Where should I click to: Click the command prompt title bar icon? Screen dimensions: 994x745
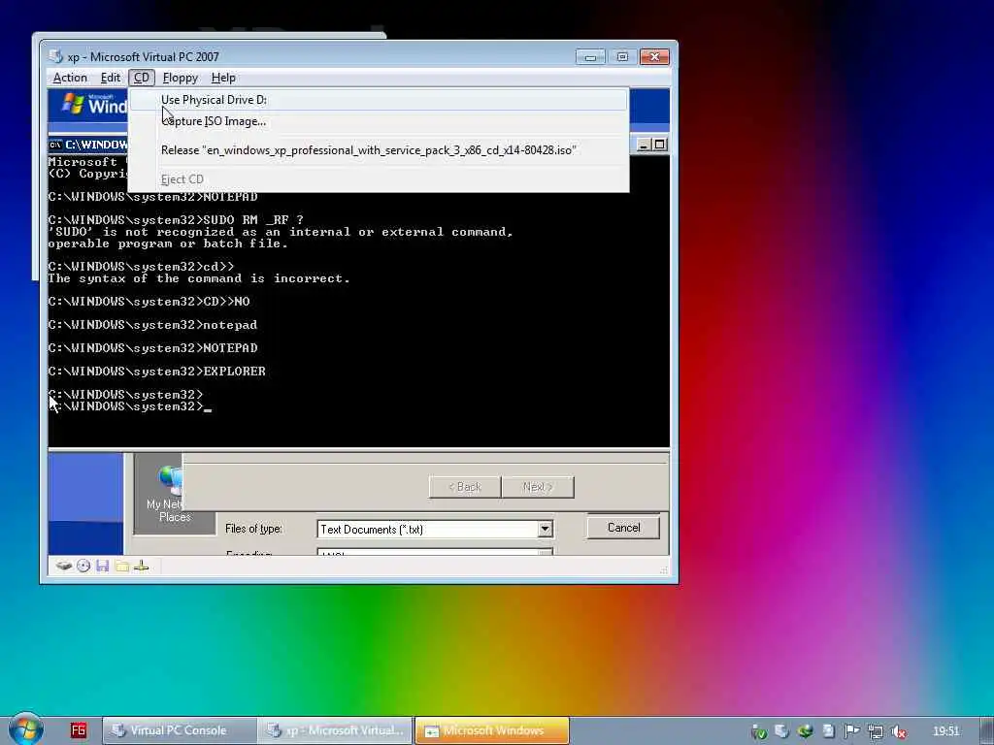(55, 145)
